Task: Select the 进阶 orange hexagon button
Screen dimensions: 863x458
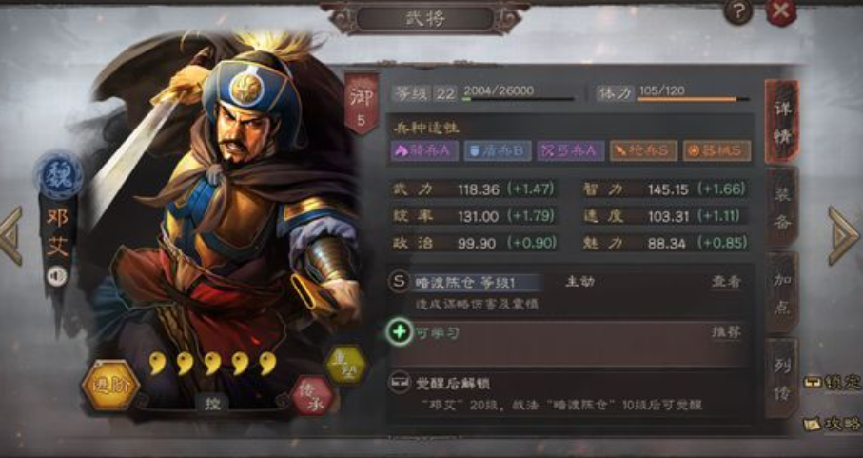Action: click(110, 386)
